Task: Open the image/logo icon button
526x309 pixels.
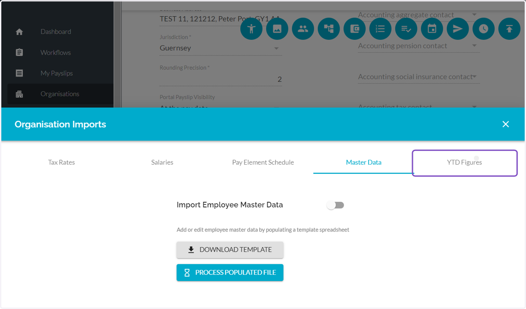Action: coord(277,28)
